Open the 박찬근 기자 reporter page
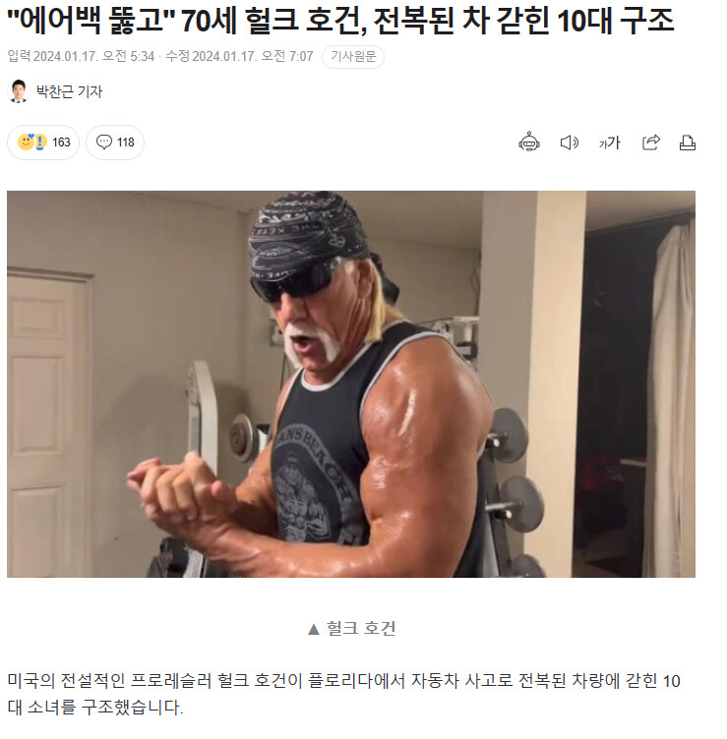Screen dimensions: 727x739 coord(69,91)
